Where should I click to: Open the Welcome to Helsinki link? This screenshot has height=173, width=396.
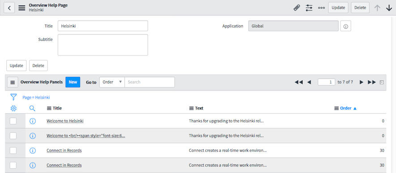click(x=65, y=121)
